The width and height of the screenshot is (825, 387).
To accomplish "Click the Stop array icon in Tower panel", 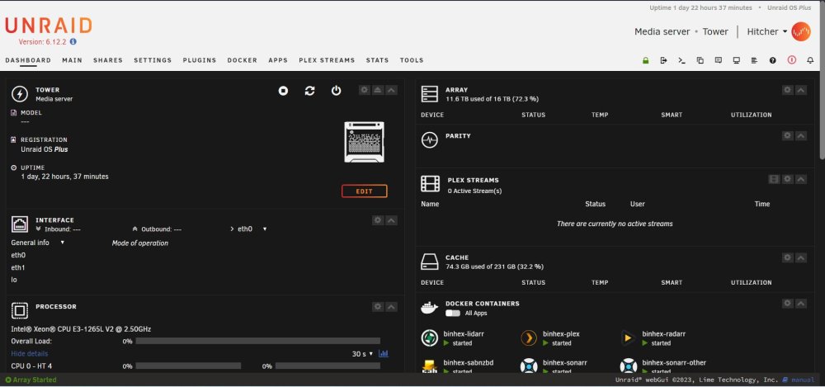I will 283,91.
